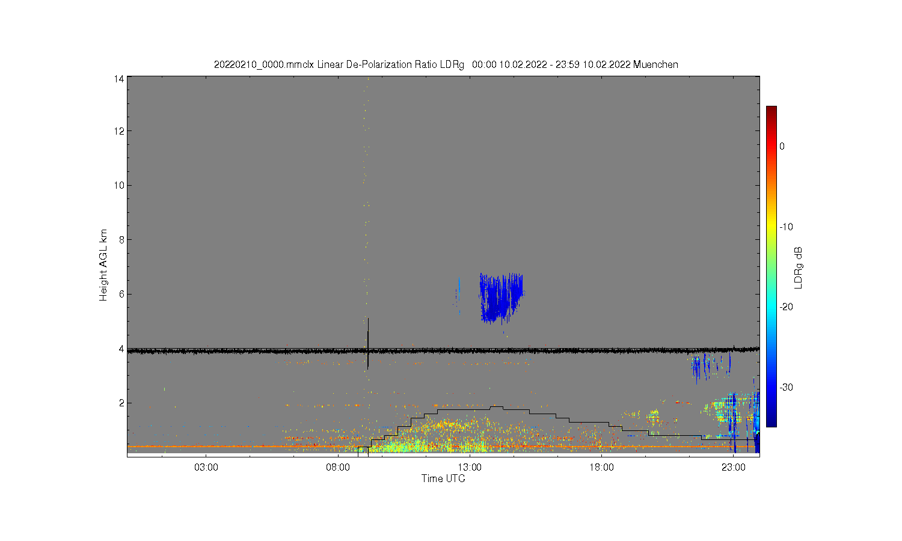
Task: Click the 'LDRg dB' colorbar label
Action: click(x=799, y=268)
